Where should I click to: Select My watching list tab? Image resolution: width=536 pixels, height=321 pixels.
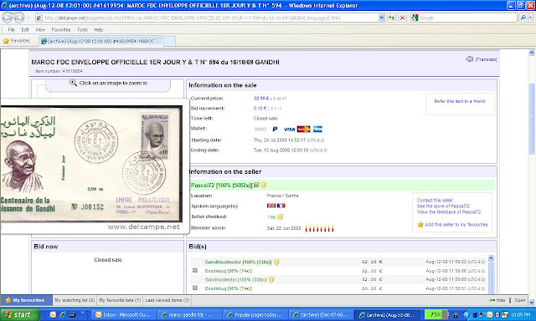coord(75,300)
